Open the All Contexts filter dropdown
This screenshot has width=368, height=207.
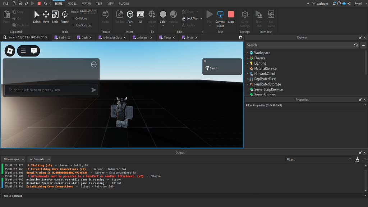(x=39, y=159)
